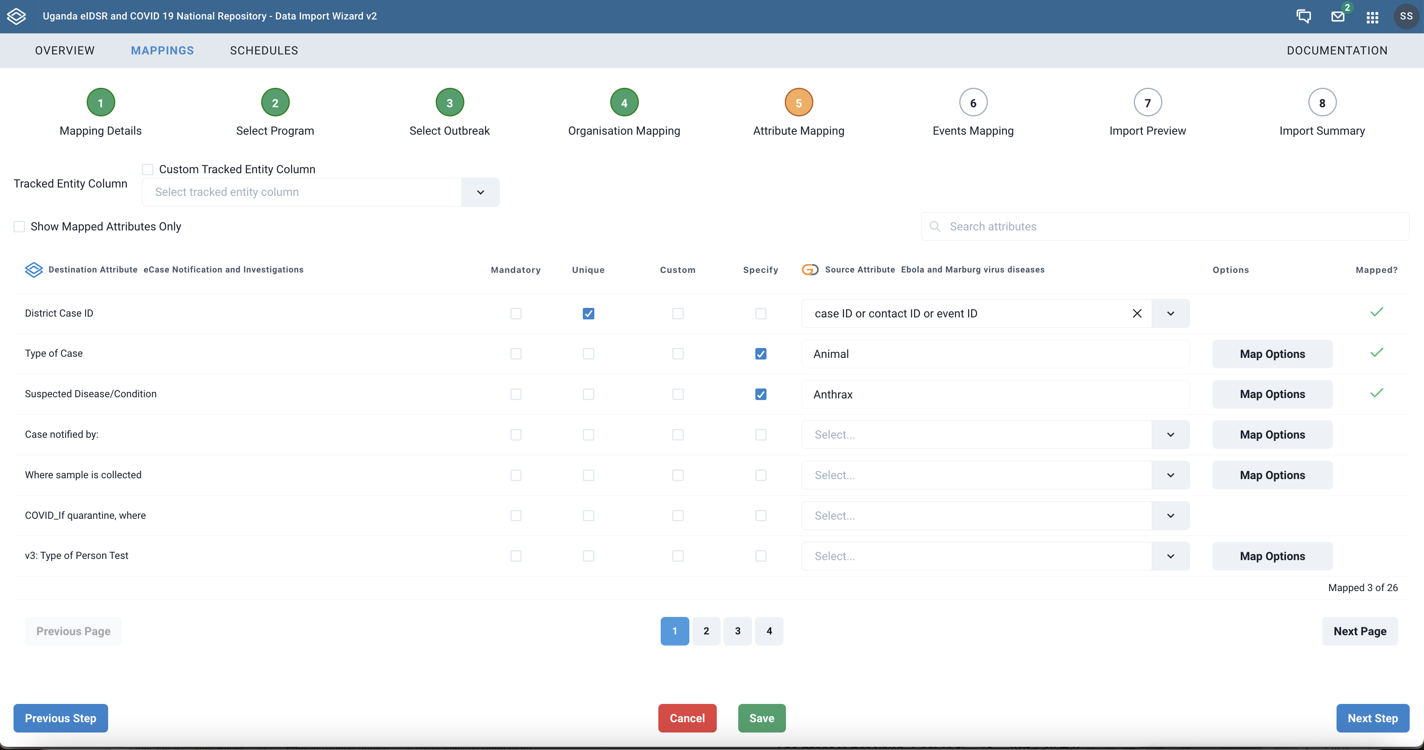Check Unique for Where sample is collected
Screen dimensions: 1424x750
(x=588, y=475)
